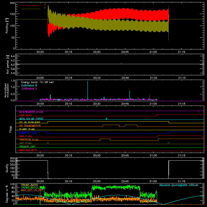Click the 20:30 tick label under Pointing plot

[97, 52]
